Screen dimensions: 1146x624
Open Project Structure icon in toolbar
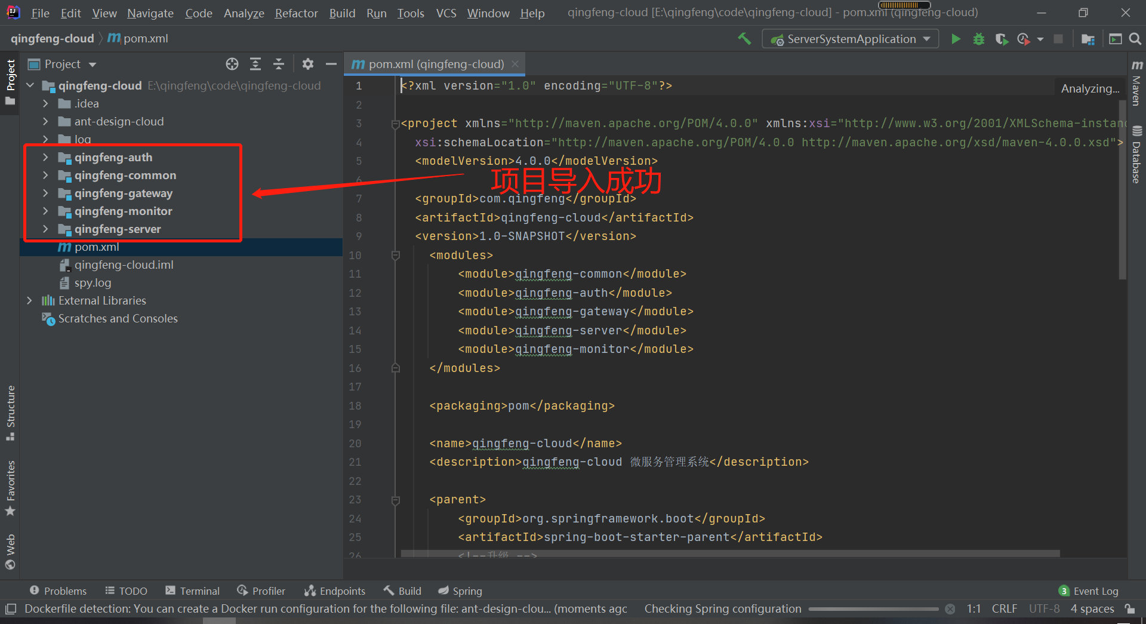pos(1088,39)
